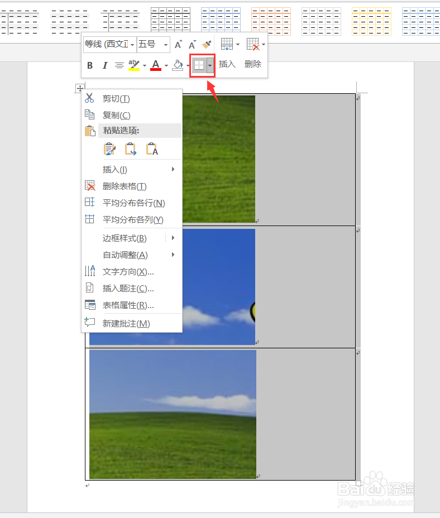Toggle italic in the mini toolbar
The image size is (440, 518).
[x=105, y=65]
